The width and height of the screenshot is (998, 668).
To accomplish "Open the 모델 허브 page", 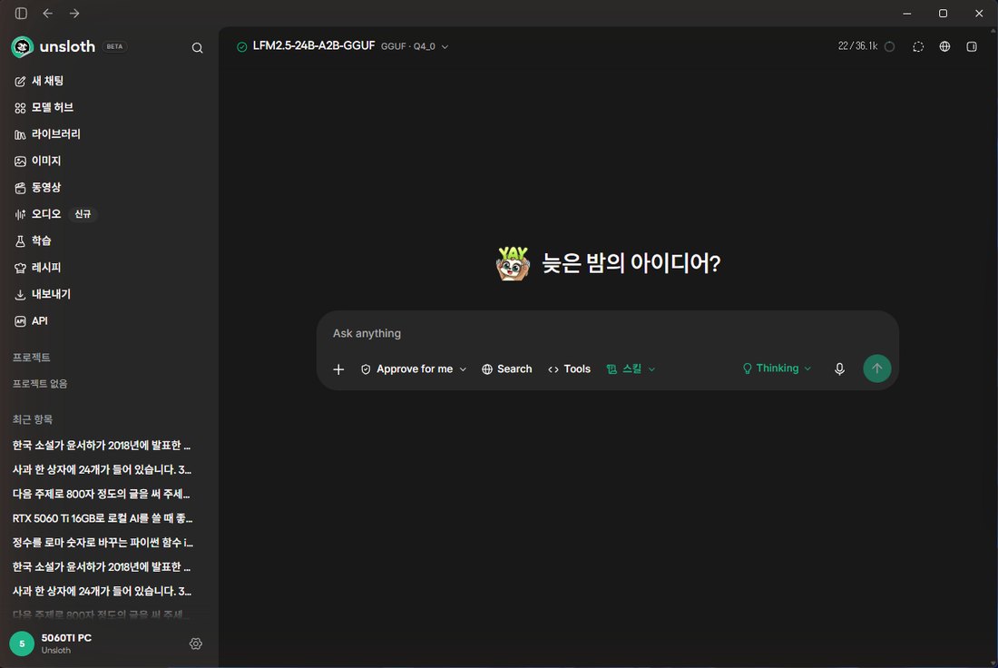I will coord(108,108).
